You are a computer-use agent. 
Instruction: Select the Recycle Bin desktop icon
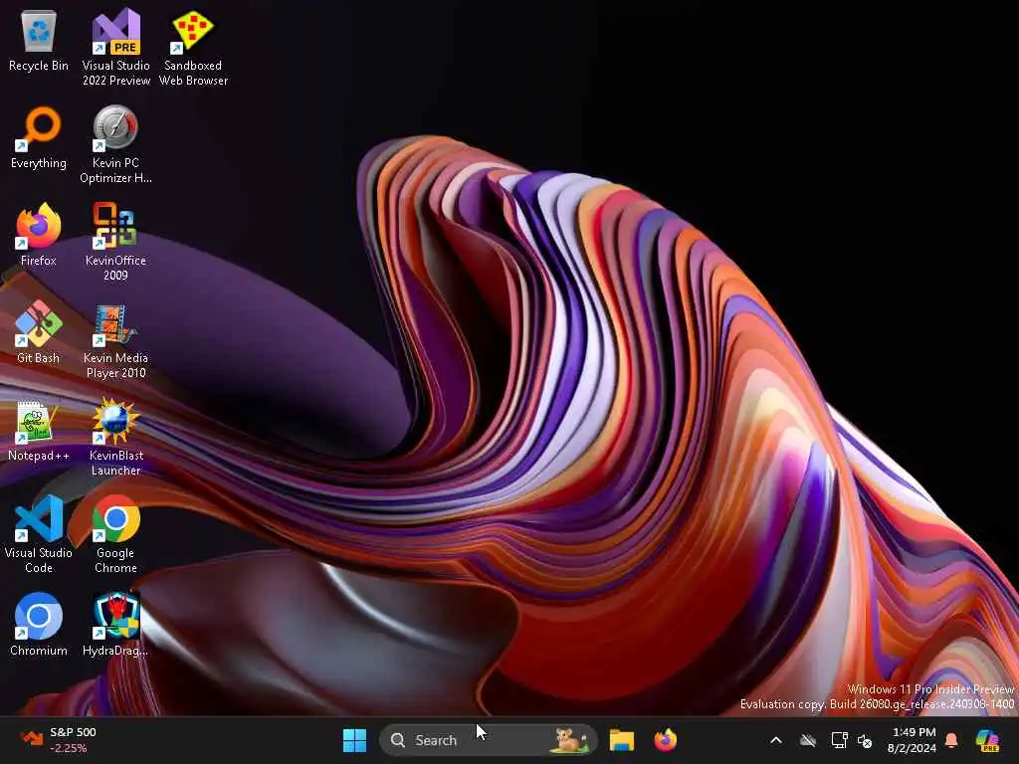[x=39, y=40]
